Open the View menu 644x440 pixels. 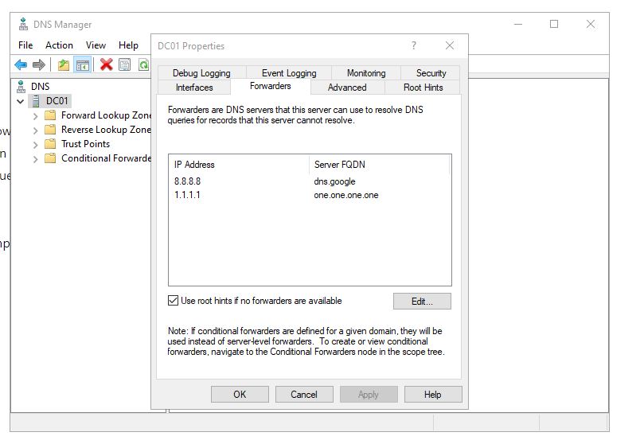pyautogui.click(x=96, y=45)
